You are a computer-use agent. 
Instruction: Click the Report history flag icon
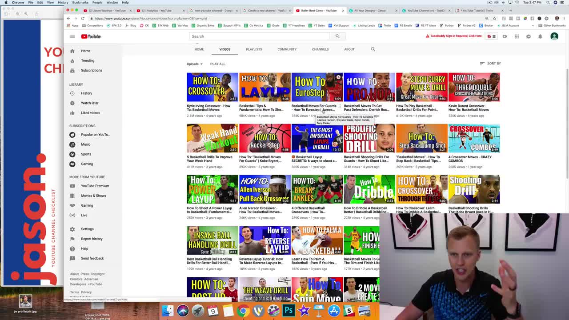pyautogui.click(x=72, y=239)
